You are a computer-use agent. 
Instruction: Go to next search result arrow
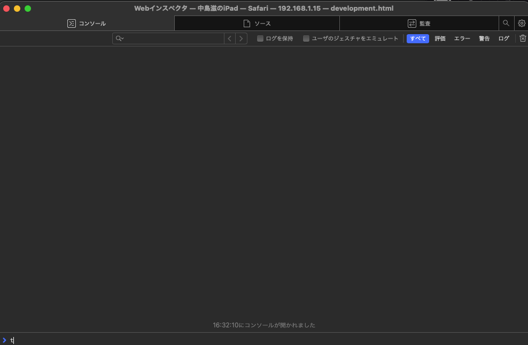pyautogui.click(x=241, y=38)
